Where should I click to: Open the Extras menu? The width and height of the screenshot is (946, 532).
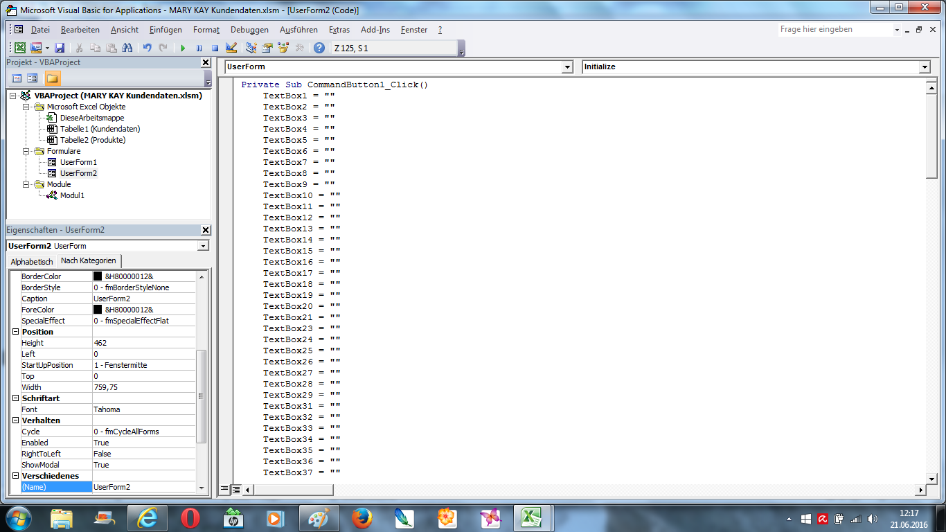click(339, 30)
